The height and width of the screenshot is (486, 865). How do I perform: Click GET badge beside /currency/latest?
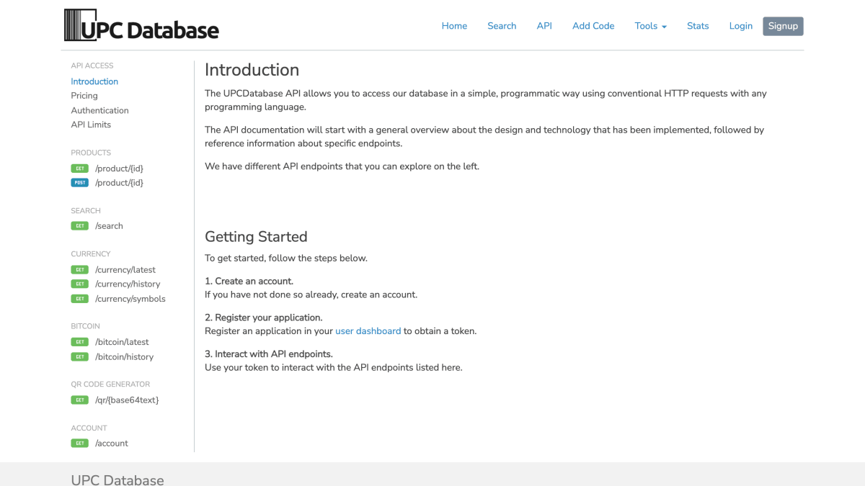[x=79, y=270]
